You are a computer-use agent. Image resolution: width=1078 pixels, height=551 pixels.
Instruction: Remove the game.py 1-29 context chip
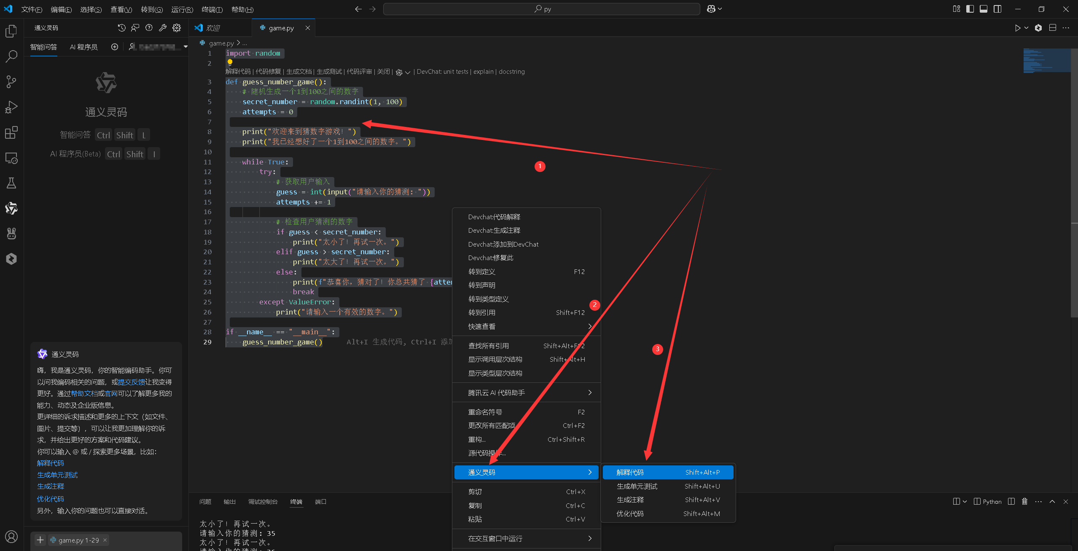click(x=105, y=540)
